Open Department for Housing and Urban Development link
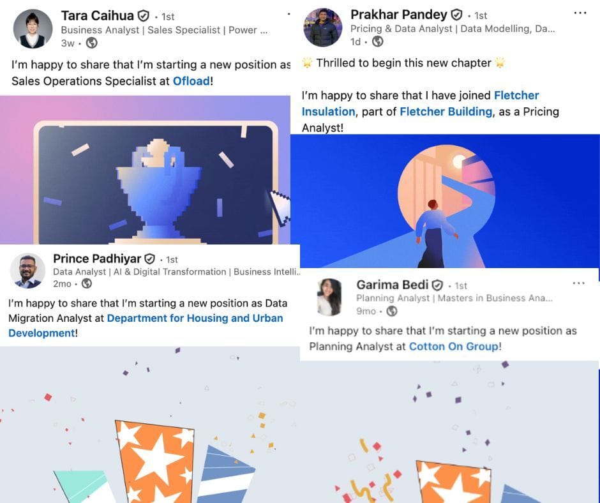600x503 pixels. click(x=146, y=326)
